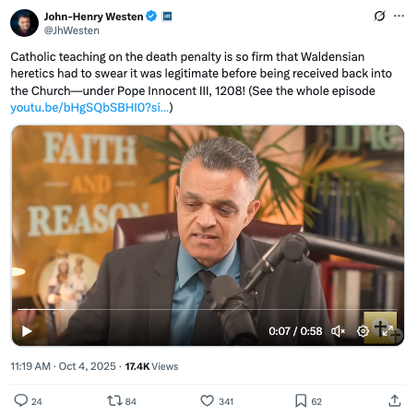Click the John-Henry Westen display name
Image resolution: width=417 pixels, height=416 pixels.
93,17
